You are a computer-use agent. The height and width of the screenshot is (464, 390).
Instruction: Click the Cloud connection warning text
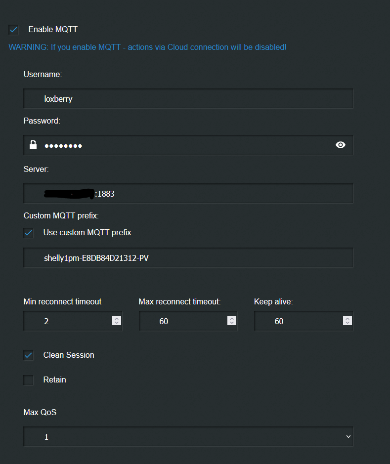[147, 47]
